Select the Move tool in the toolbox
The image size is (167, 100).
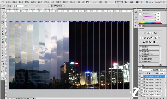3,12
